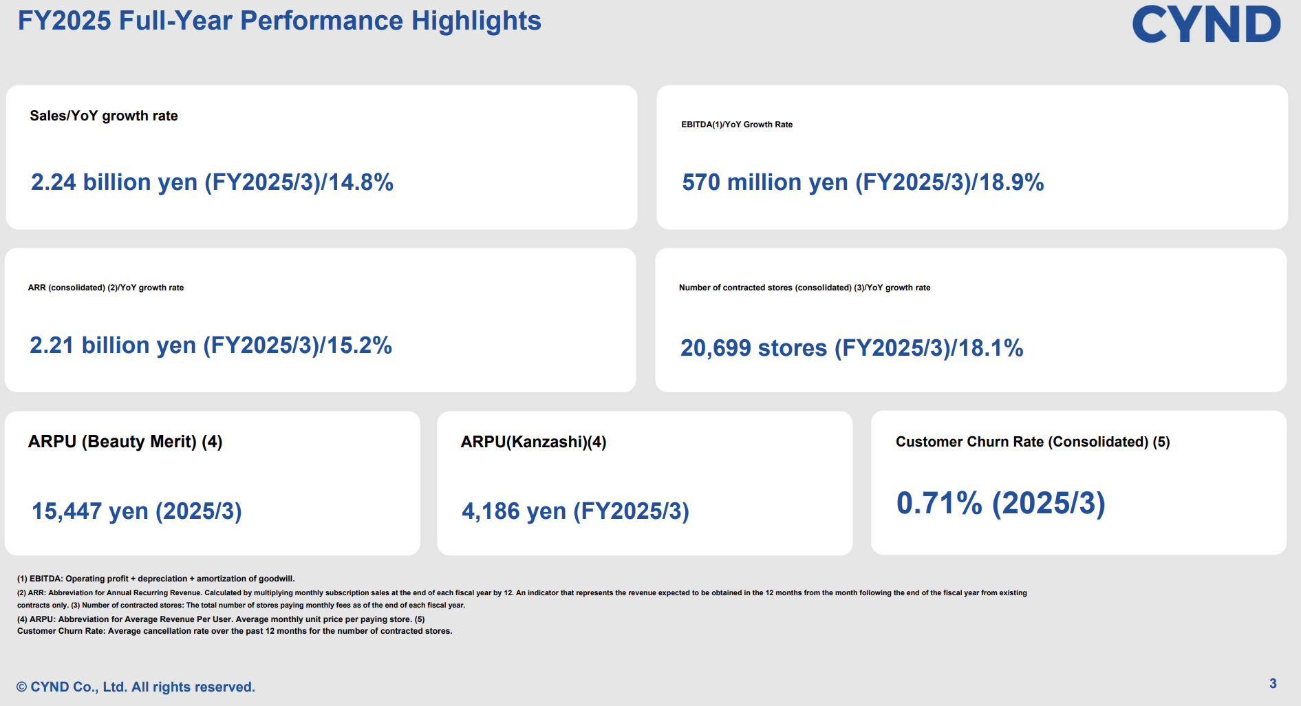Click footnote '(2) ARR: Abbreviation for Annual Recurring Revenue'
The height and width of the screenshot is (706, 1301).
coord(522,592)
